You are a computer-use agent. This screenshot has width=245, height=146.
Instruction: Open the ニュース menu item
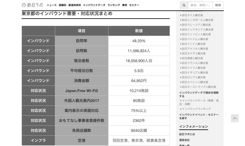pos(52,5)
